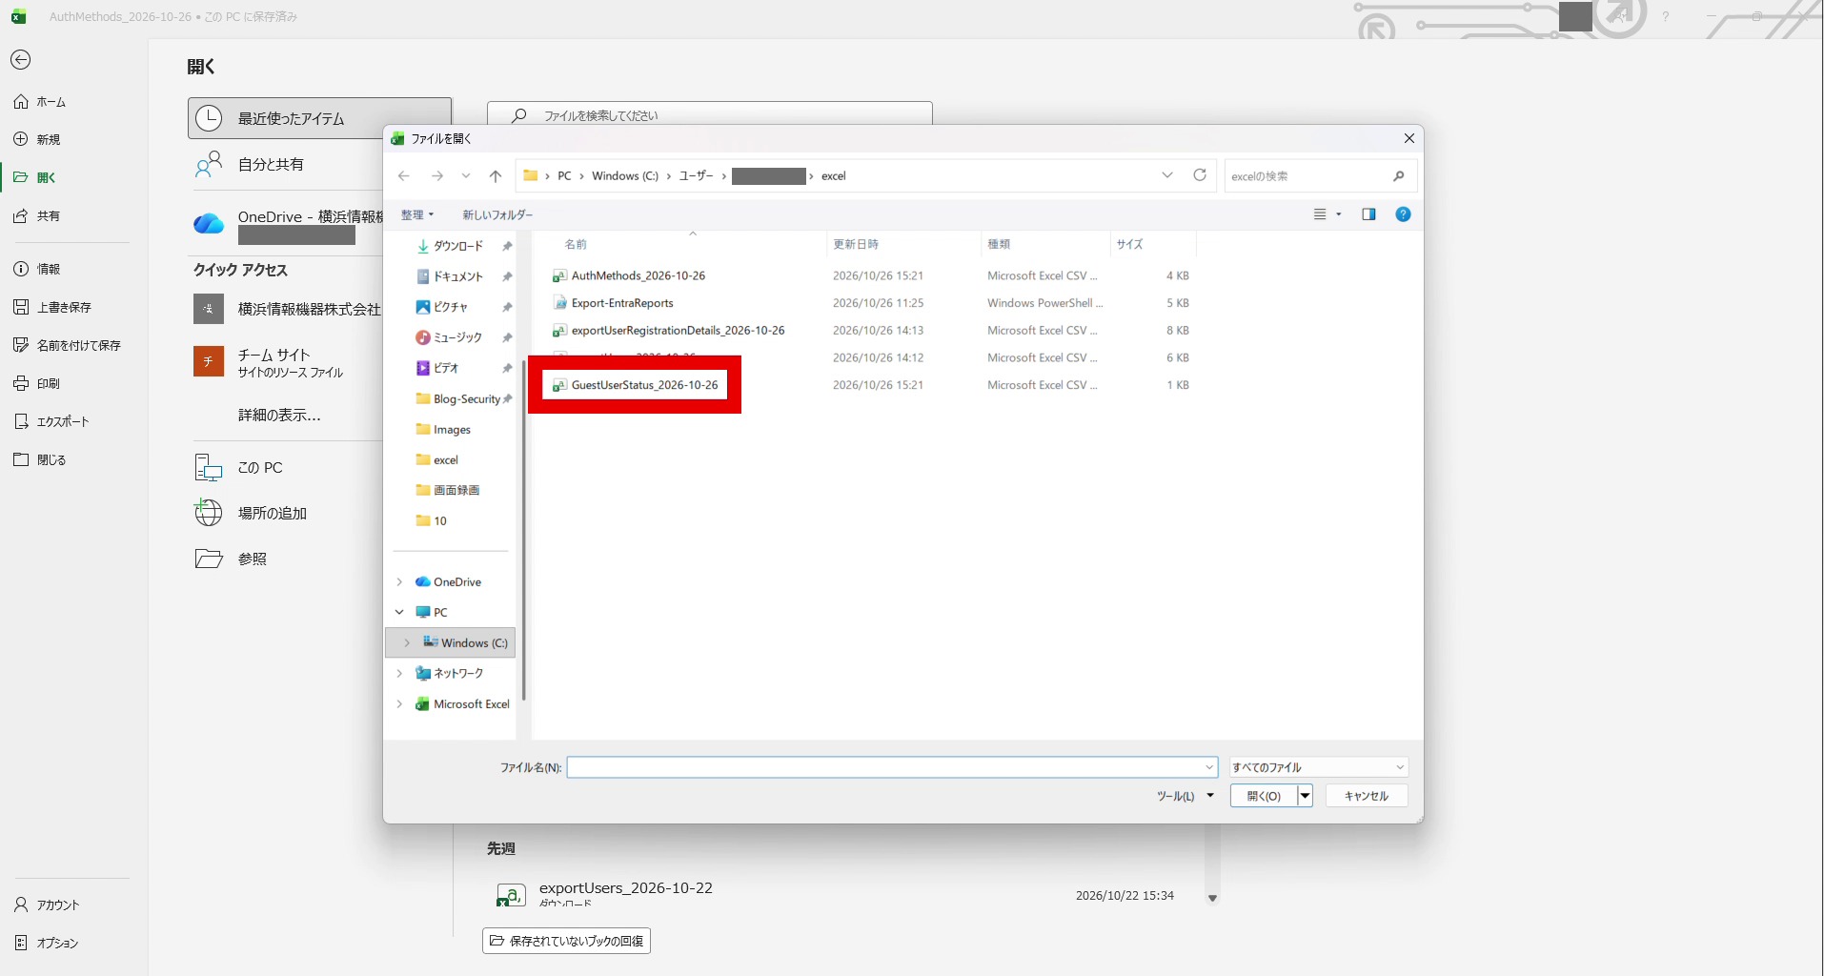Open ピクチャ quick access folder

tap(451, 307)
